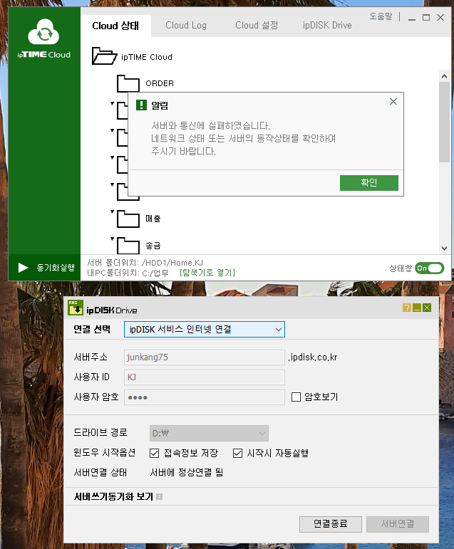The height and width of the screenshot is (549, 454).
Task: Confirm the alert with 확인 button
Action: pyautogui.click(x=368, y=183)
